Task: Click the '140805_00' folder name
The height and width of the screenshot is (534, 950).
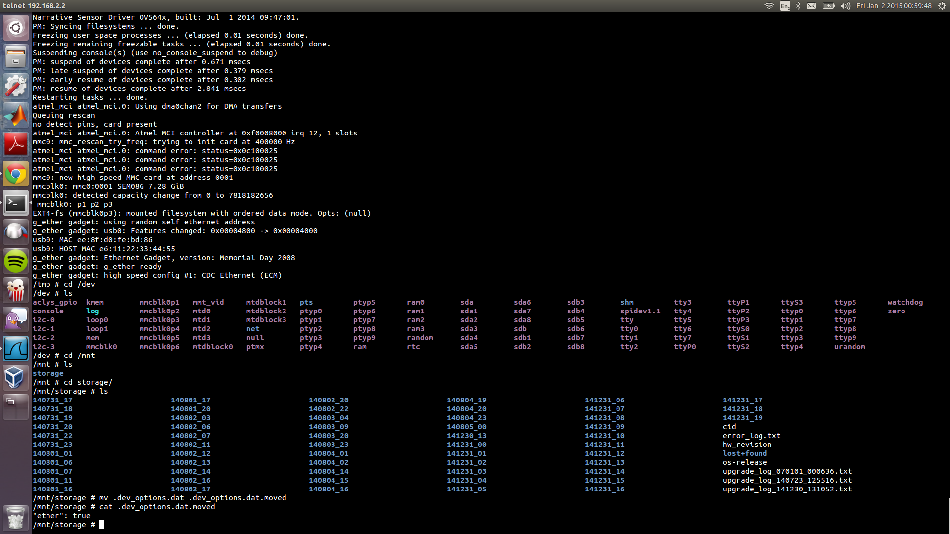Action: (467, 427)
